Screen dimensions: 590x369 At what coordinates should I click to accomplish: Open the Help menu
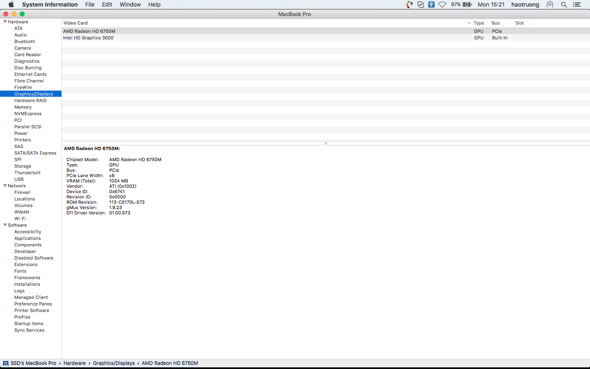pos(154,5)
